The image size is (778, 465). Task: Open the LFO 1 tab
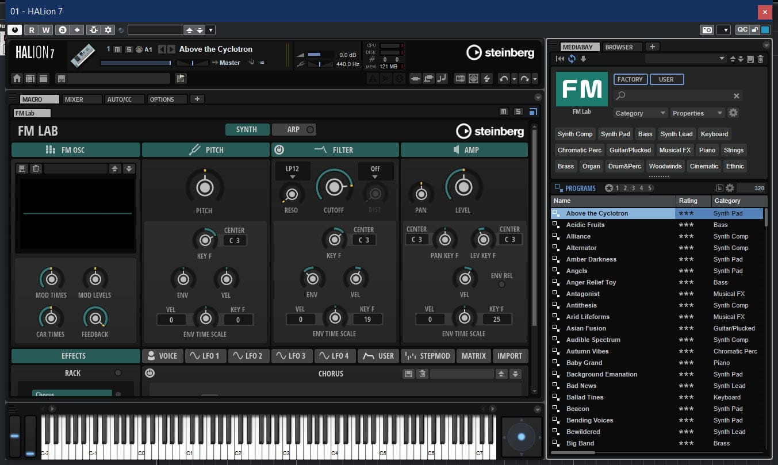point(206,356)
